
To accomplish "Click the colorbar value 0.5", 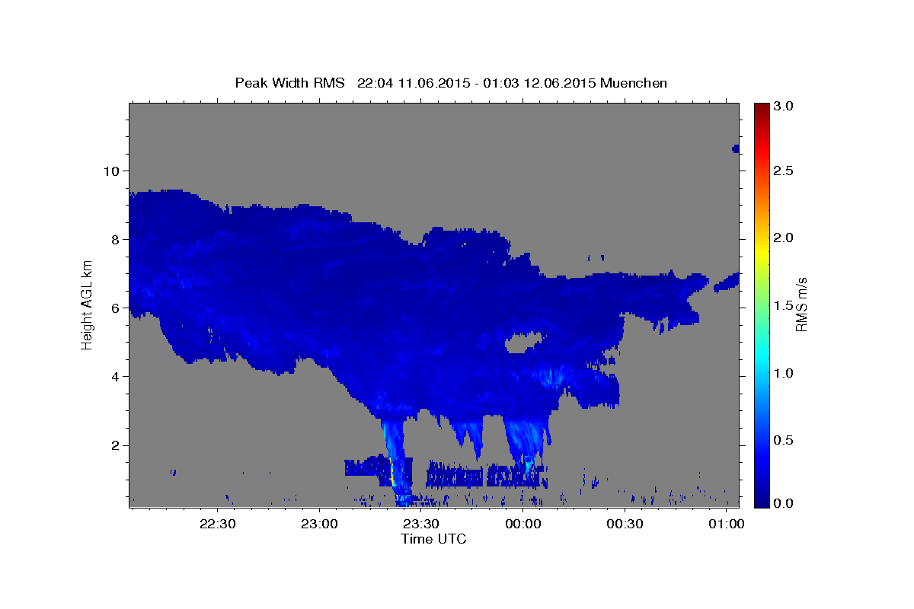I will [784, 440].
